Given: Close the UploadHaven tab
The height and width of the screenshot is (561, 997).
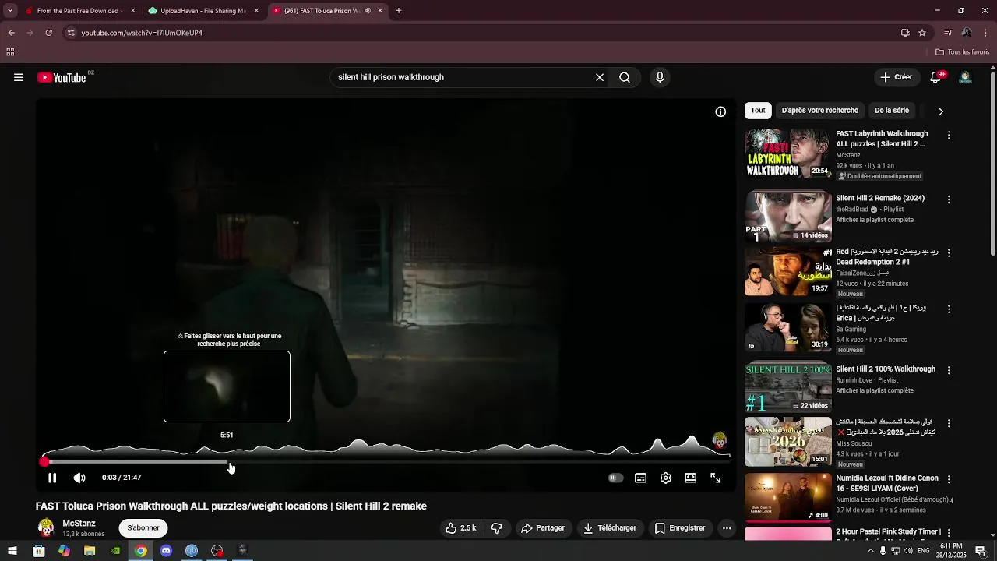Looking at the screenshot, I should (256, 11).
